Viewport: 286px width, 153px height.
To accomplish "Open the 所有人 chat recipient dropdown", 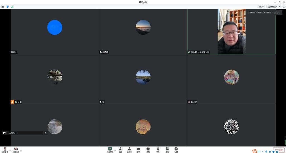I will tap(13, 133).
